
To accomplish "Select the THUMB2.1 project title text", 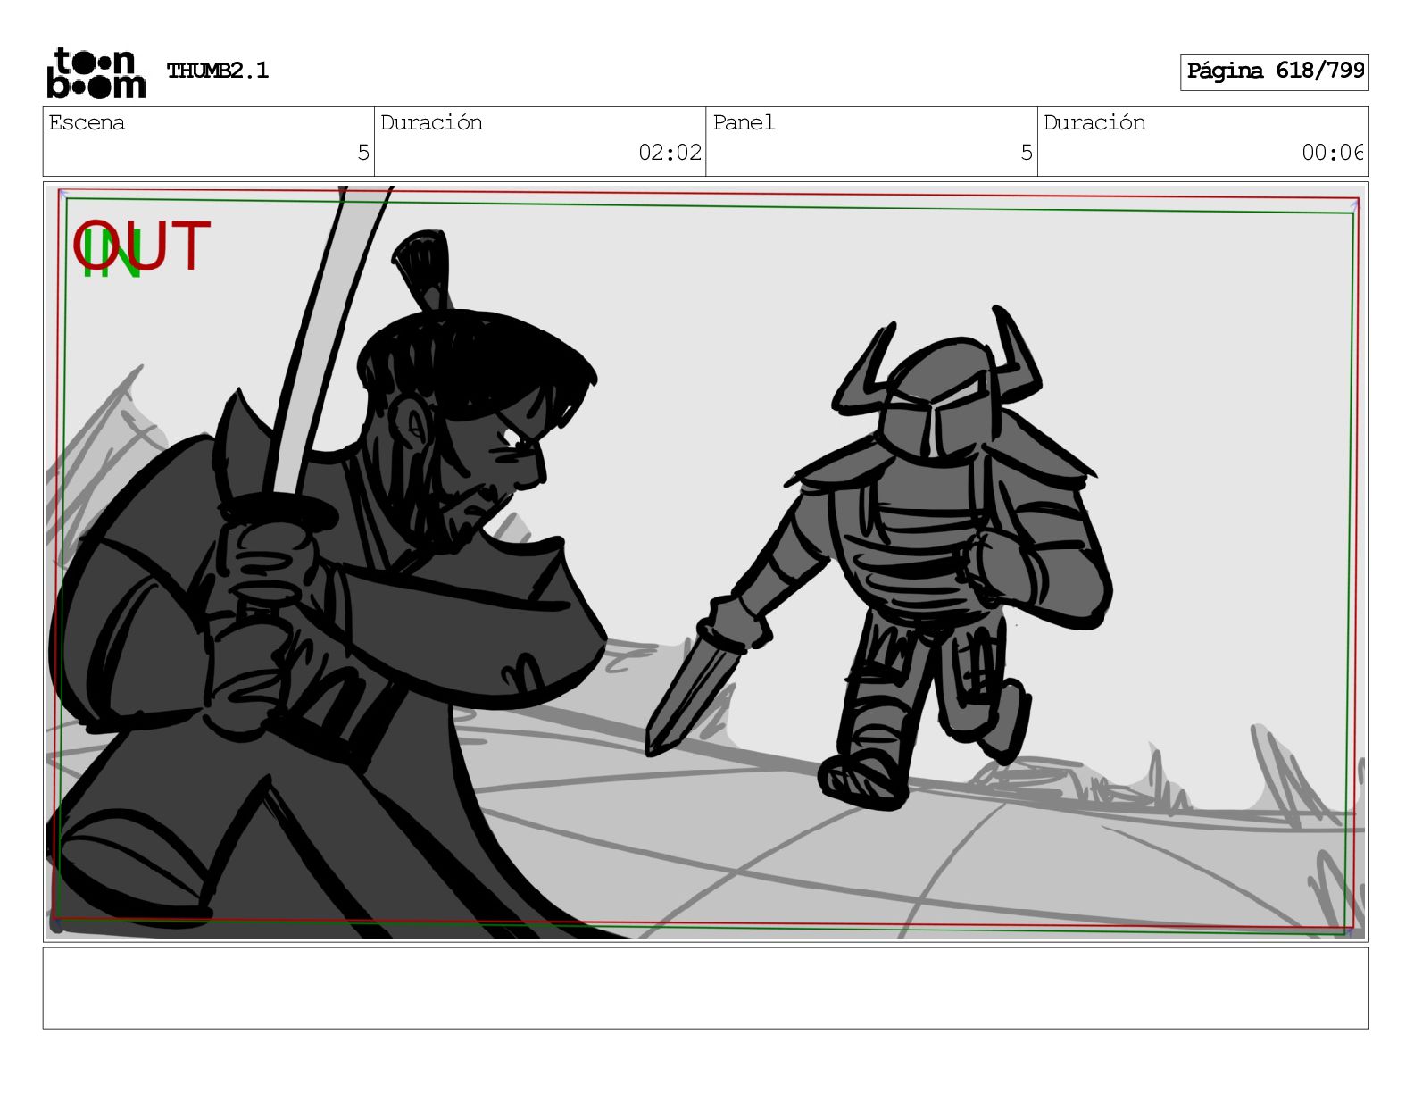I will [217, 71].
